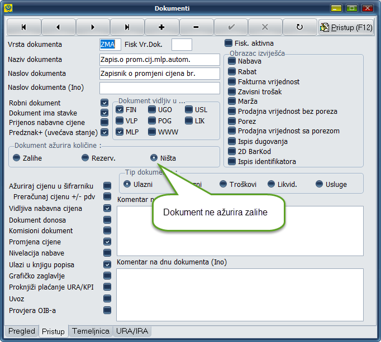The image size is (381, 342).
Task: Go to first record navigation button
Action: [x=23, y=27]
